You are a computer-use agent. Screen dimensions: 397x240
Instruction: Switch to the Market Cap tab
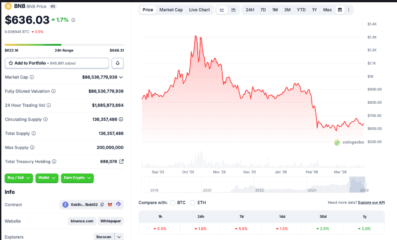[171, 10]
